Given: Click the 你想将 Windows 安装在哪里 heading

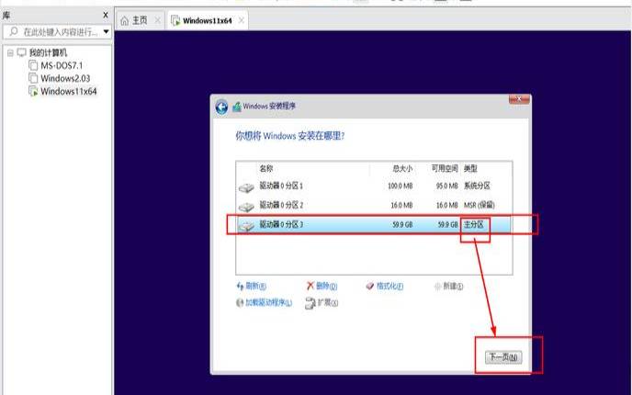Looking at the screenshot, I should point(290,136).
